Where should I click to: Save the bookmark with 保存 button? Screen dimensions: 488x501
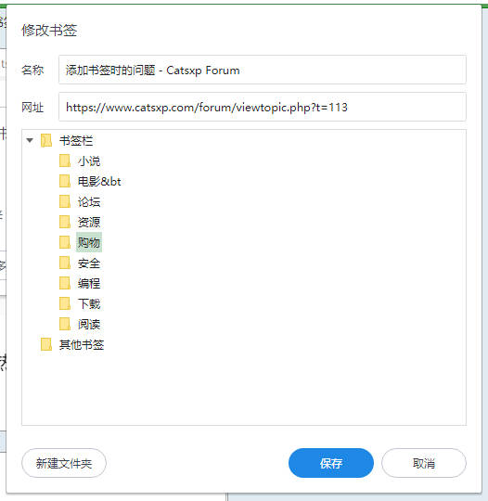coord(331,463)
